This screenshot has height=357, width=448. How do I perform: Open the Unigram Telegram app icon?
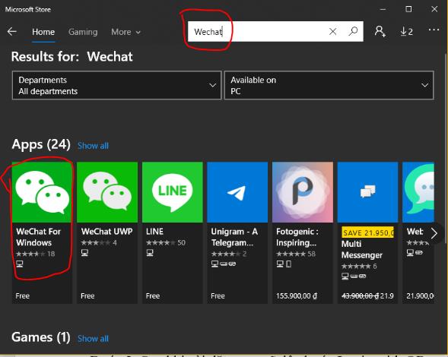pyautogui.click(x=237, y=192)
